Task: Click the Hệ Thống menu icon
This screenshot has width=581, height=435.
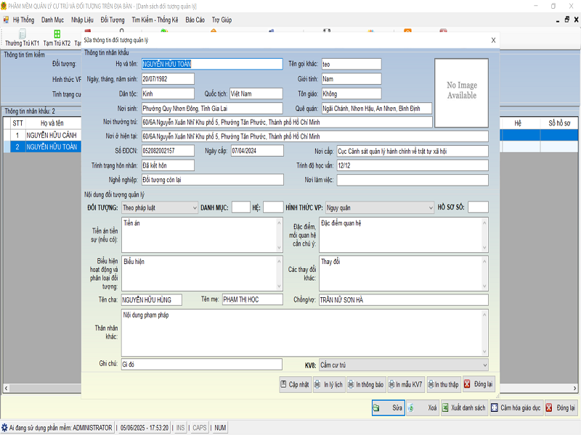Action: click(x=6, y=20)
